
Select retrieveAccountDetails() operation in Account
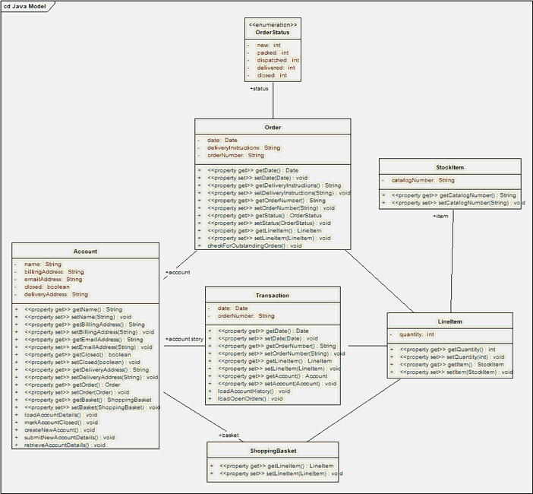(x=65, y=445)
